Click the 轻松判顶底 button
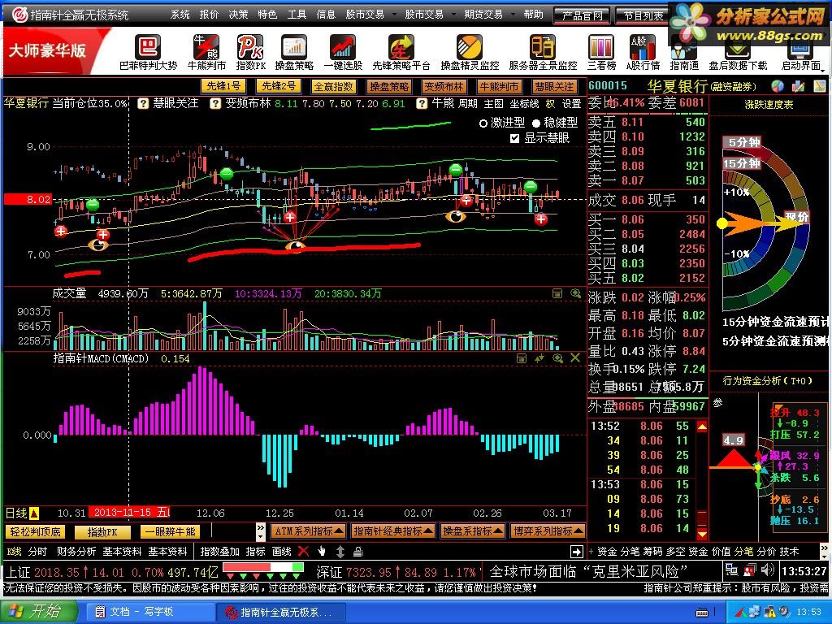832x624 pixels. click(x=35, y=531)
